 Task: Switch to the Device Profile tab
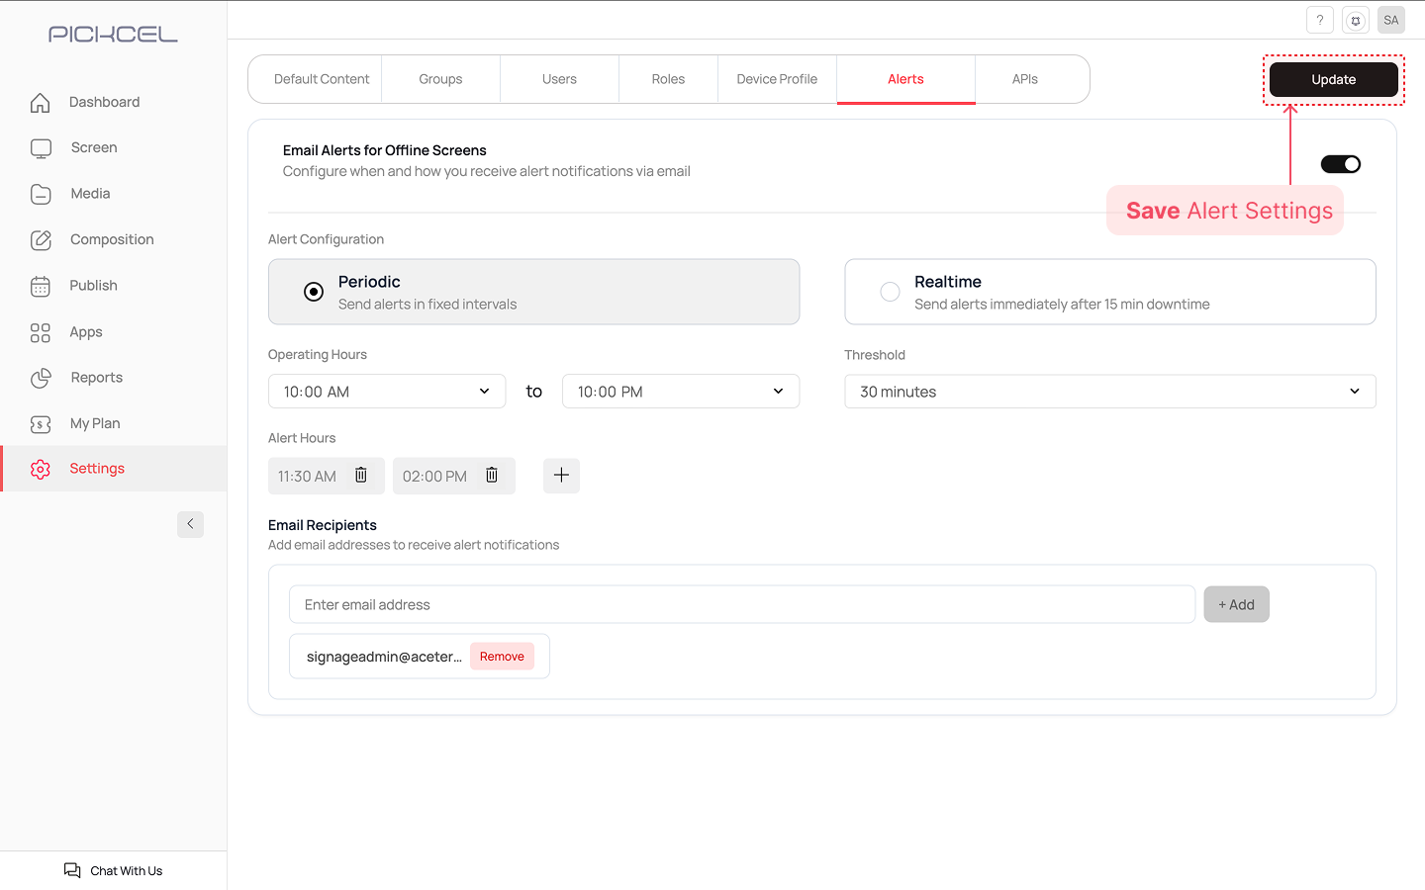coord(777,79)
